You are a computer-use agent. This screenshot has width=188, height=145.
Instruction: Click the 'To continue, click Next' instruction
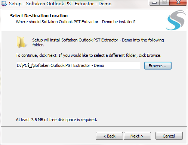click(89, 55)
